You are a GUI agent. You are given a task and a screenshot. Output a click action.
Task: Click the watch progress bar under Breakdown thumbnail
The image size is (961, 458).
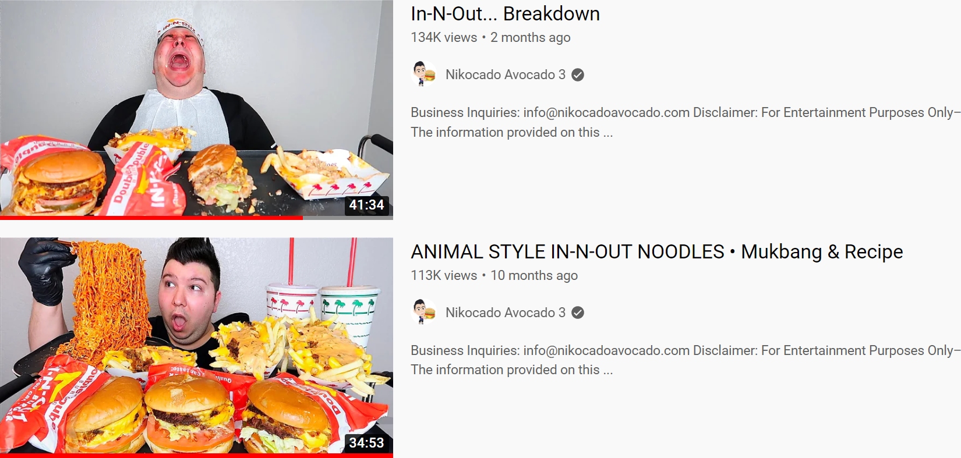point(196,218)
